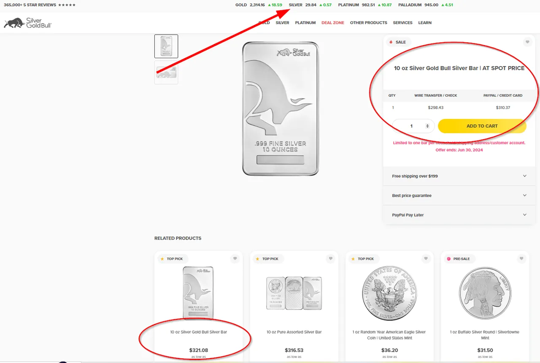Favorite the 10 oz Pure Assorted Silver Bar card

pos(330,259)
